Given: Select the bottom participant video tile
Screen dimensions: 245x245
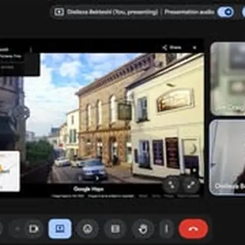Looking at the screenshot, I should tap(227, 157).
